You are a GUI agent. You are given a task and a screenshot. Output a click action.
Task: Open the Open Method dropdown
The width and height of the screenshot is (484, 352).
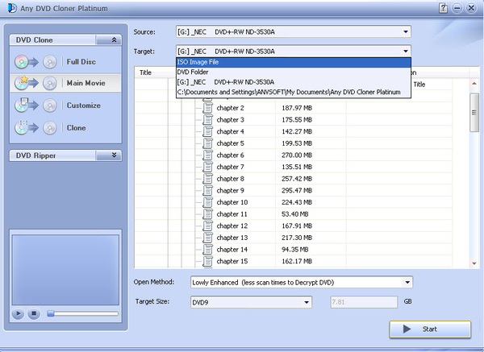click(407, 283)
